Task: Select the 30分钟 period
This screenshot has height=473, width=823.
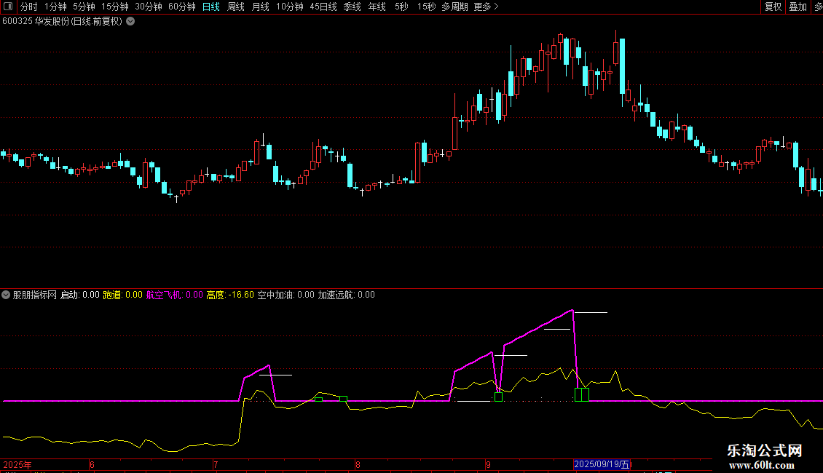Action: (149, 7)
